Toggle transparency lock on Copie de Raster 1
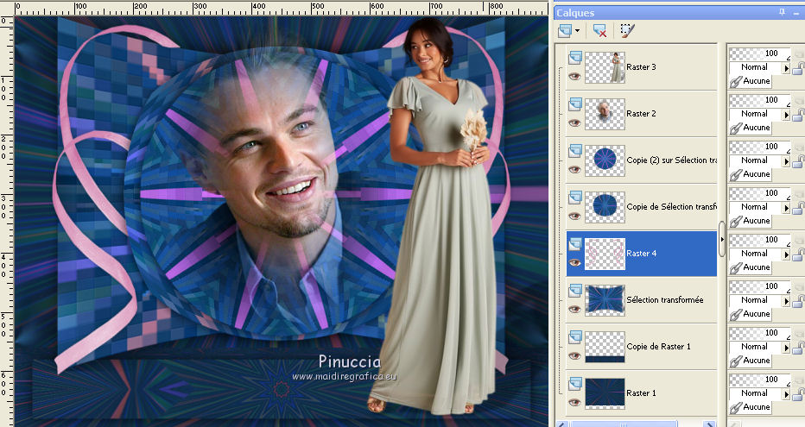Viewport: 805px width, 427px height. 798,348
